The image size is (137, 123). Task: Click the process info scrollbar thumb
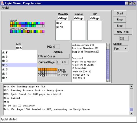pos(108,64)
